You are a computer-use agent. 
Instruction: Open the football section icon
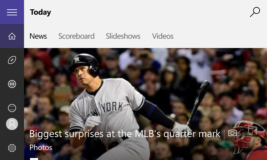click(x=12, y=60)
